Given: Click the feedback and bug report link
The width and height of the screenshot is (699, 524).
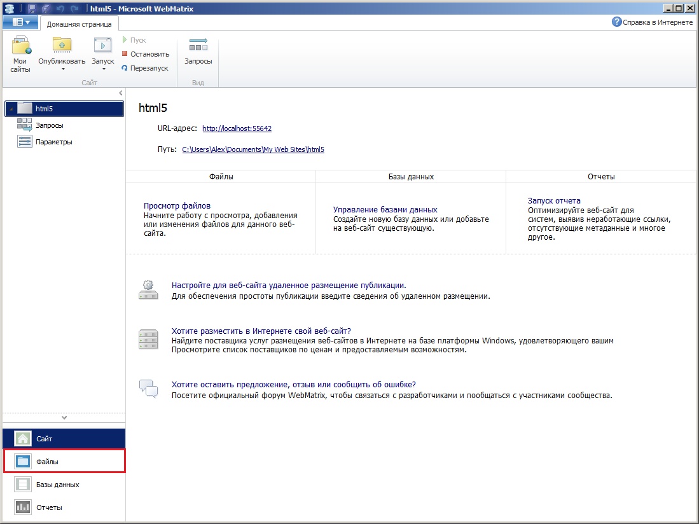Looking at the screenshot, I should tap(294, 385).
